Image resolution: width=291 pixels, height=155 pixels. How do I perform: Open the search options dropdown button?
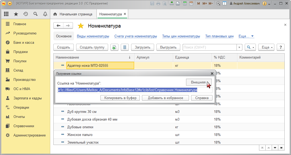point(250,47)
